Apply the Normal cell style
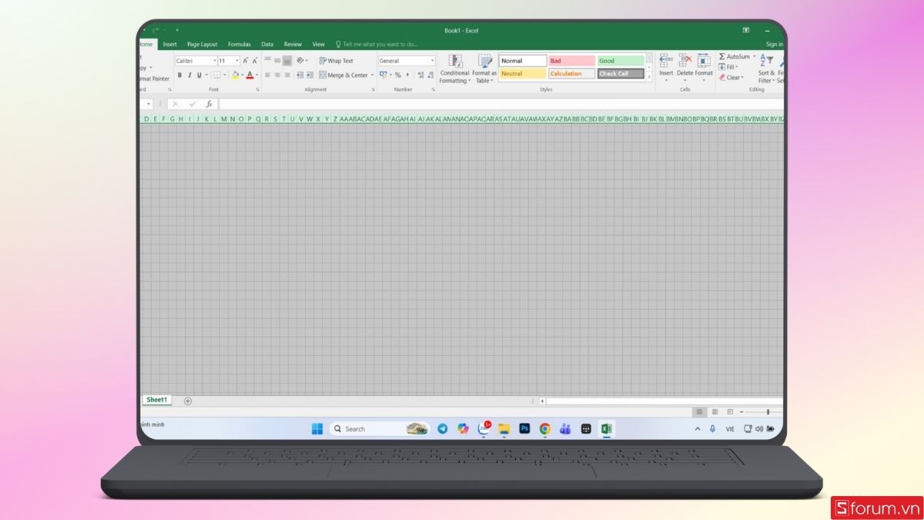 [x=523, y=61]
